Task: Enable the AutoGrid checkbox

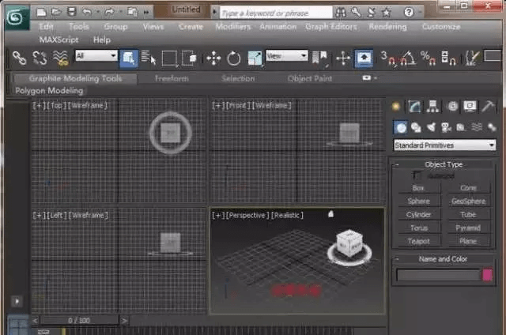Action: point(416,175)
